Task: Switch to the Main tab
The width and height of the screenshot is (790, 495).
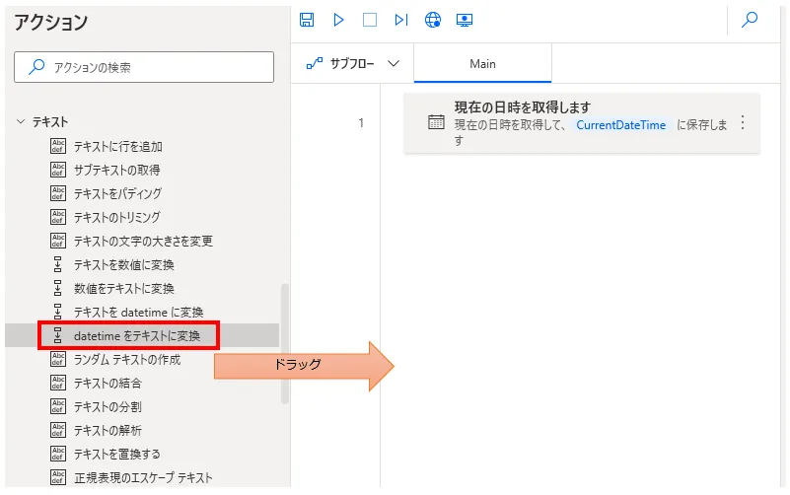Action: point(482,64)
